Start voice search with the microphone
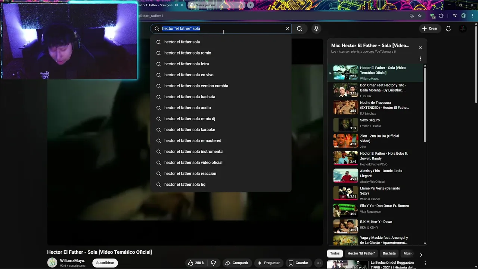Screen dimensions: 478x269 [x=316, y=28]
